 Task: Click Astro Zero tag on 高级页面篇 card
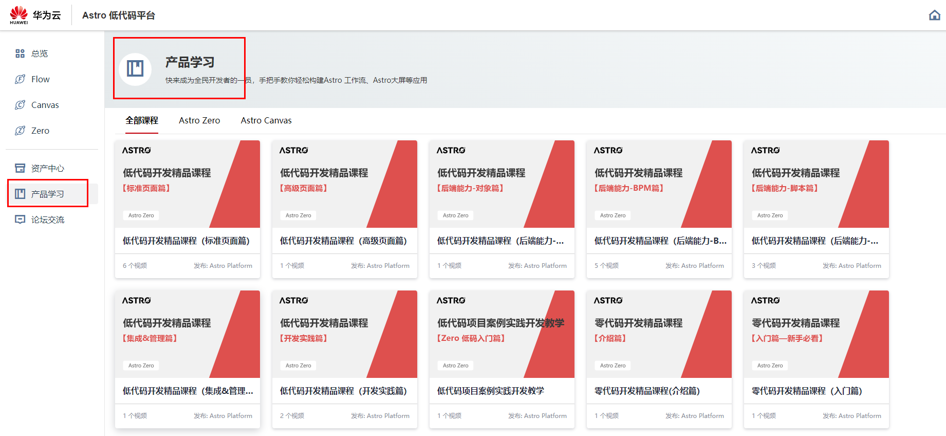point(299,215)
